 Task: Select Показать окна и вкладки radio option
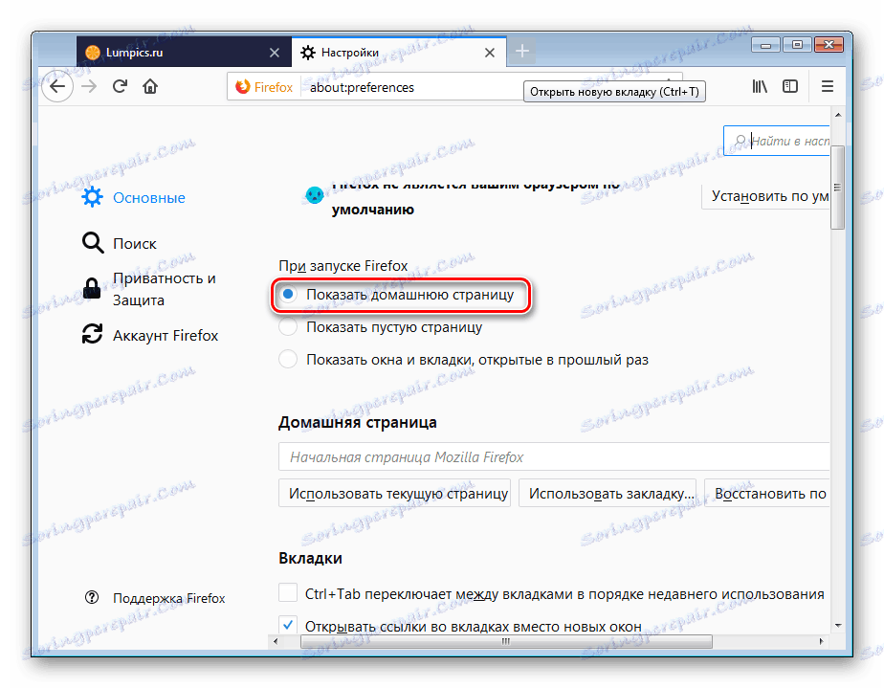pos(288,359)
